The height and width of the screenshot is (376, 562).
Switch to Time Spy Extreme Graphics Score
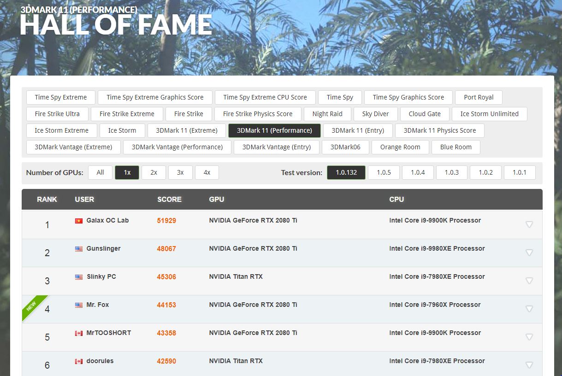point(155,97)
